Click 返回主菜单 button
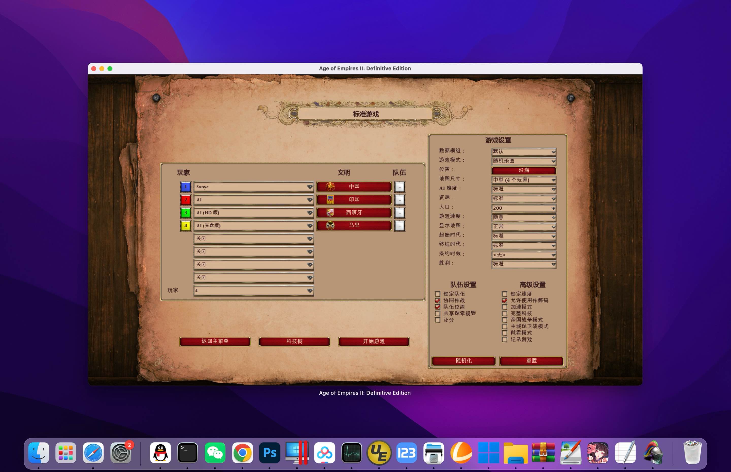Image resolution: width=731 pixels, height=472 pixels. click(215, 341)
